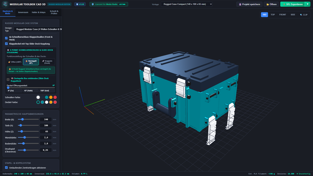Switch to the Innenraum tab

click(x=23, y=13)
